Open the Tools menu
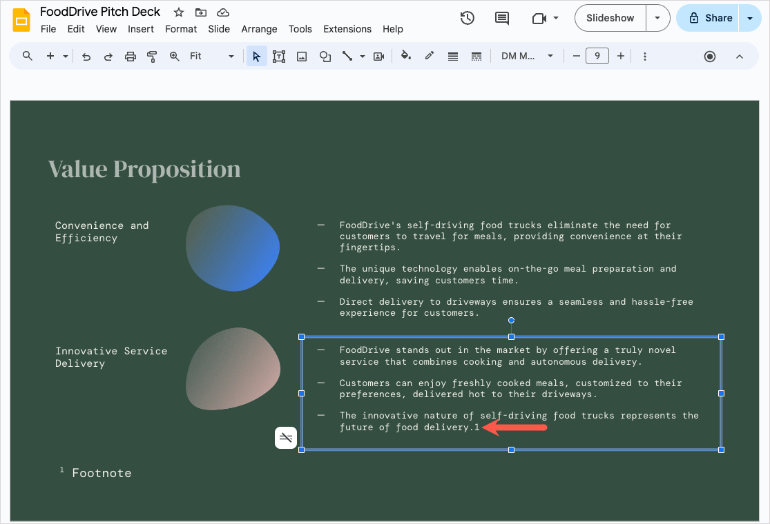The image size is (770, 524). tap(300, 29)
